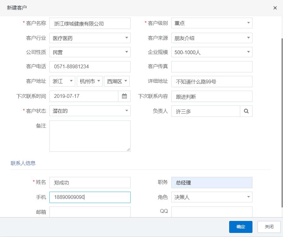Expand the 客户来源 dropdown

click(x=212, y=38)
